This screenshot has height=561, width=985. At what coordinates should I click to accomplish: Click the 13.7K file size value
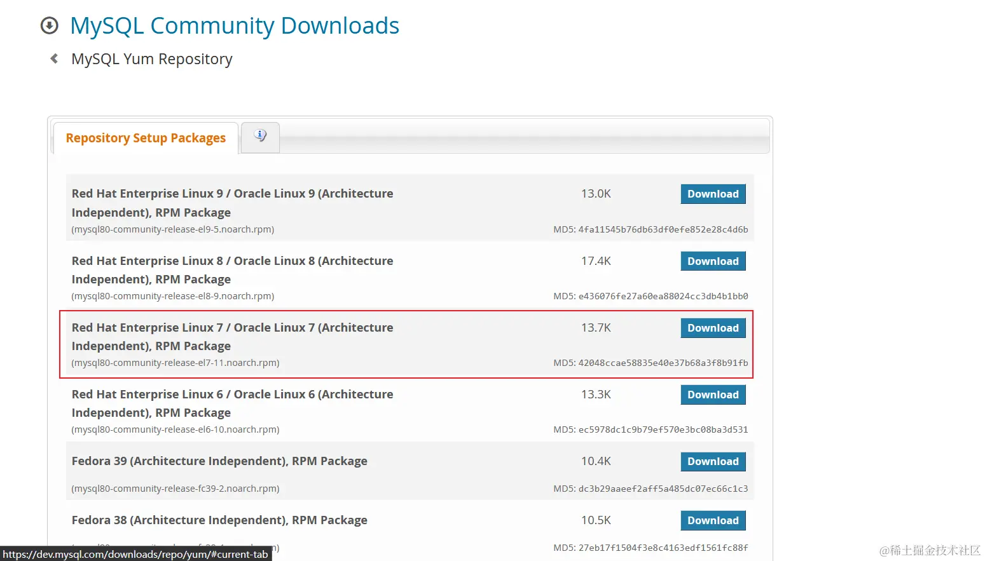click(x=596, y=328)
